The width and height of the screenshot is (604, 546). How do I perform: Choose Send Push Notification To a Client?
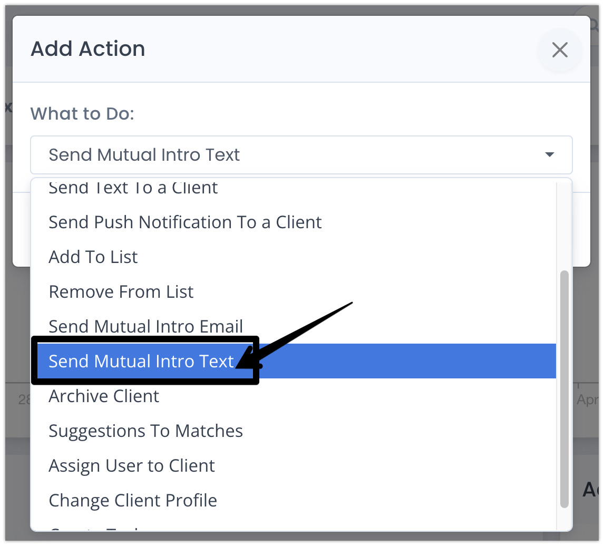coord(185,222)
